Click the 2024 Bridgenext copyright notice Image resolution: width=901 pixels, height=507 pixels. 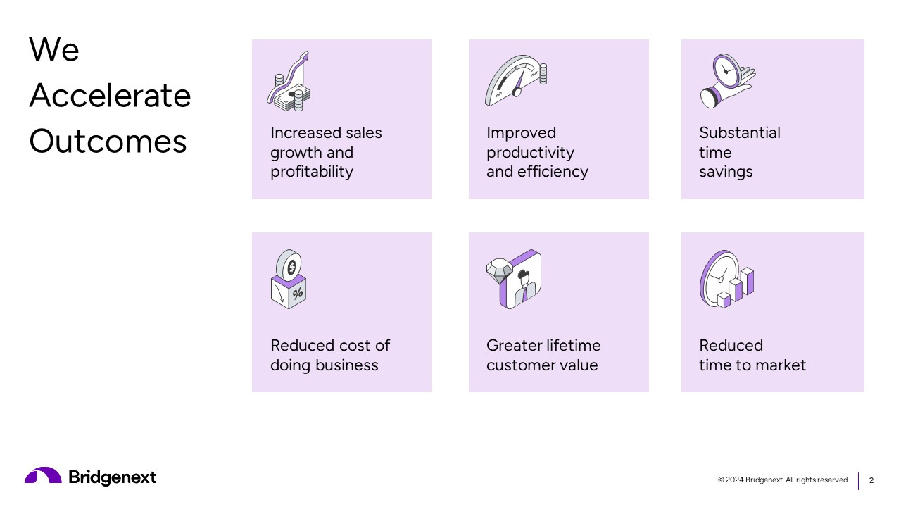(x=783, y=480)
